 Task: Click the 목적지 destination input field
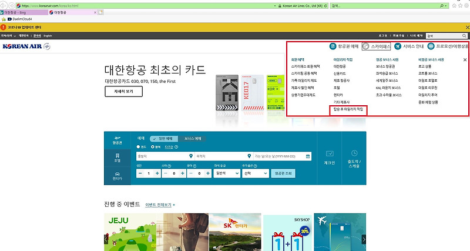coord(223,156)
